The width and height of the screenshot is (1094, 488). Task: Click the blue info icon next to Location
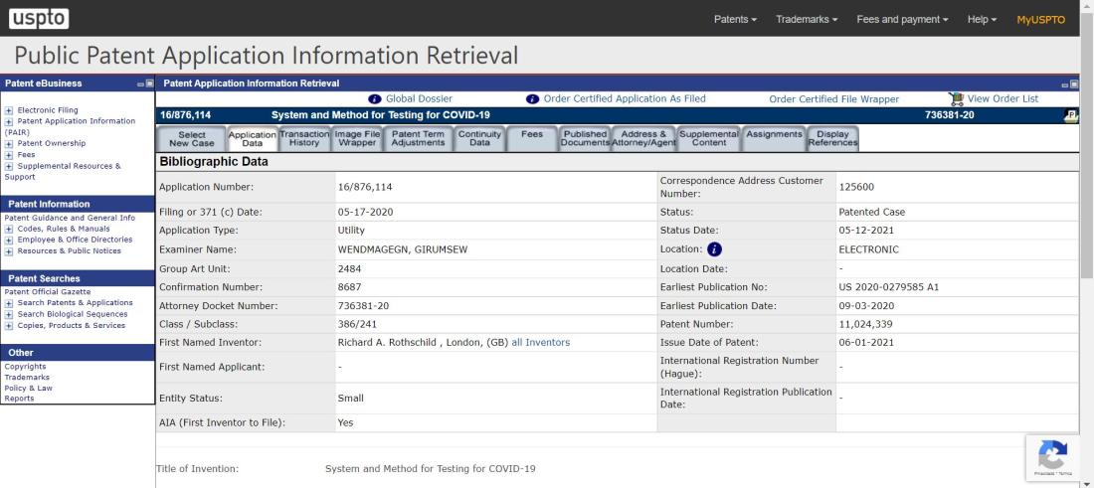point(714,248)
